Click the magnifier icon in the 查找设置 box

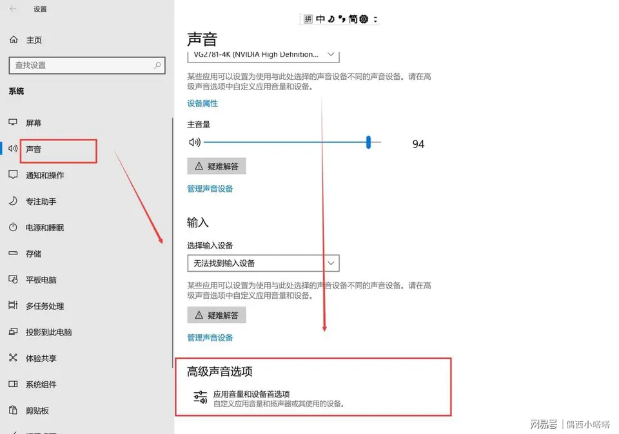point(157,65)
